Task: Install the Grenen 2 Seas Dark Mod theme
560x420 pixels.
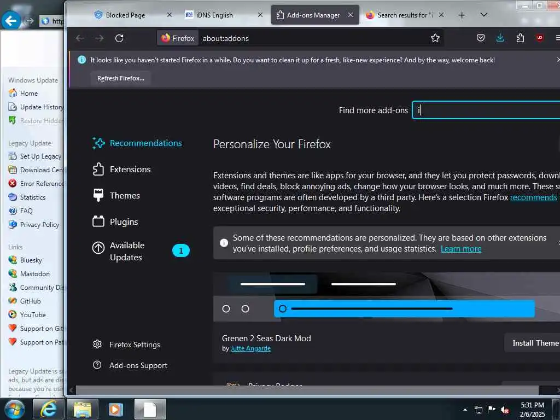Action: (x=533, y=343)
